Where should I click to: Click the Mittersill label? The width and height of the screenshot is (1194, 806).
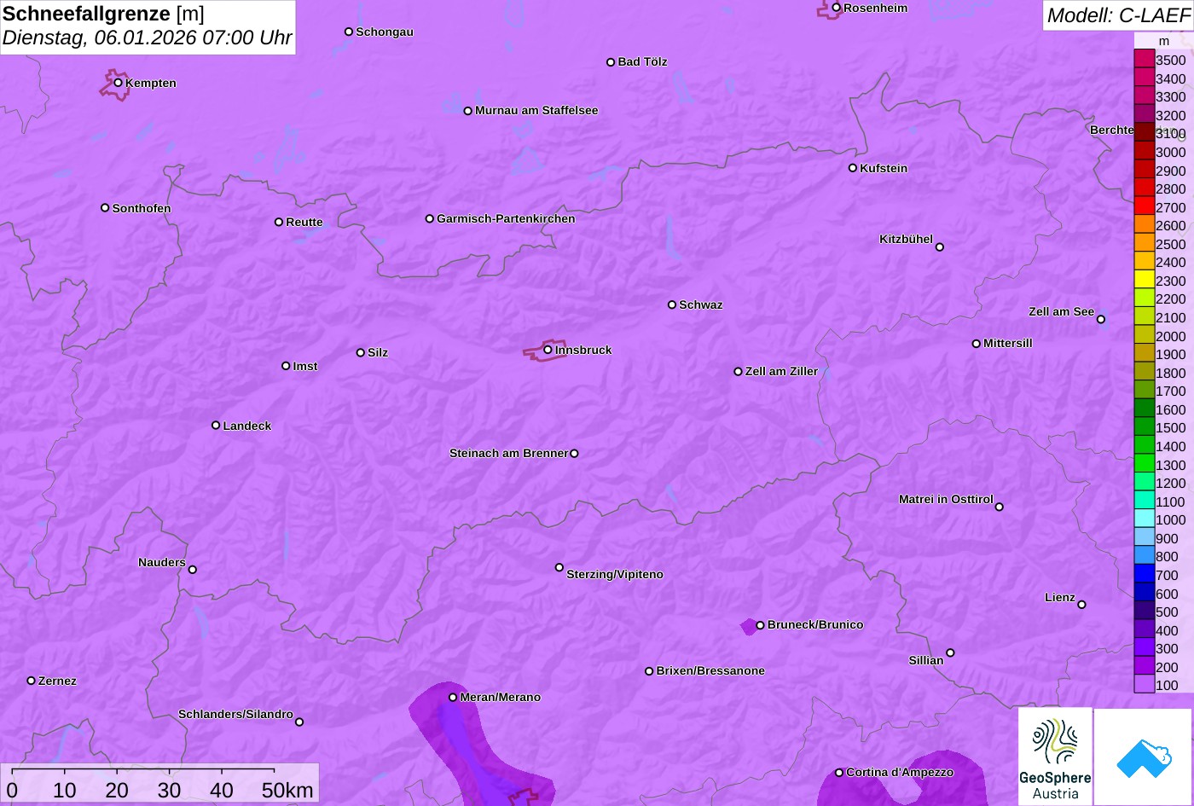pyautogui.click(x=1008, y=343)
